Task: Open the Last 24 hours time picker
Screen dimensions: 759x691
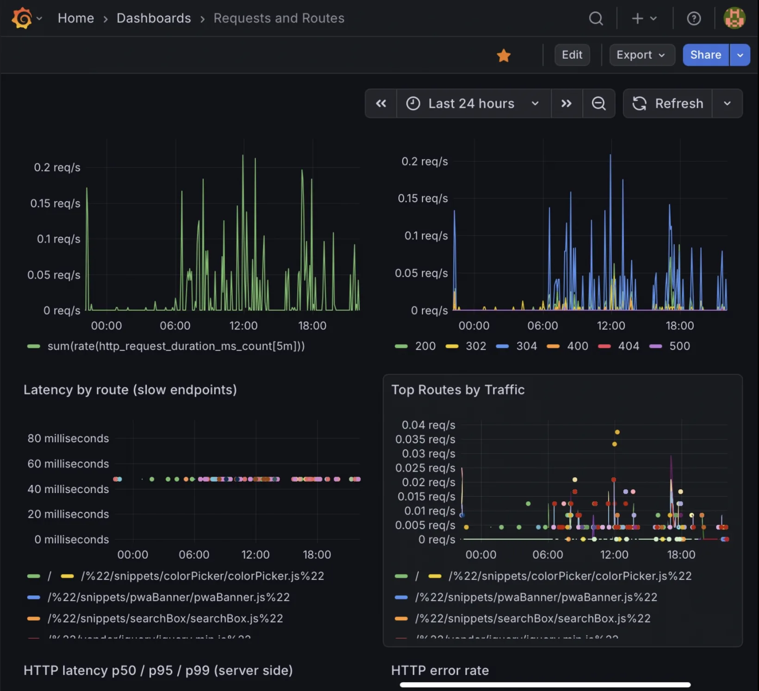Action: click(473, 104)
